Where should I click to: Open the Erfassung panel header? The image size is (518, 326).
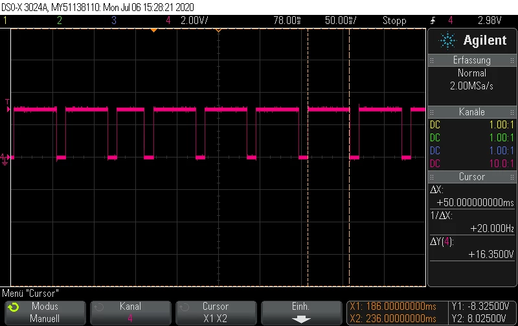point(472,60)
